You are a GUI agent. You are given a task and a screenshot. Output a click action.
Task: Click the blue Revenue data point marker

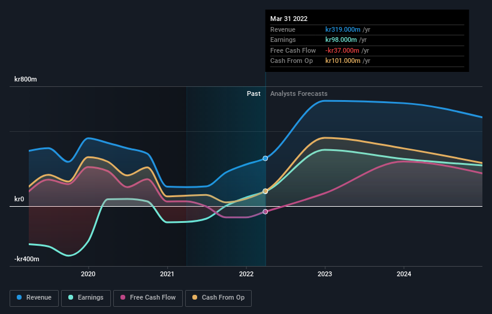[265, 158]
